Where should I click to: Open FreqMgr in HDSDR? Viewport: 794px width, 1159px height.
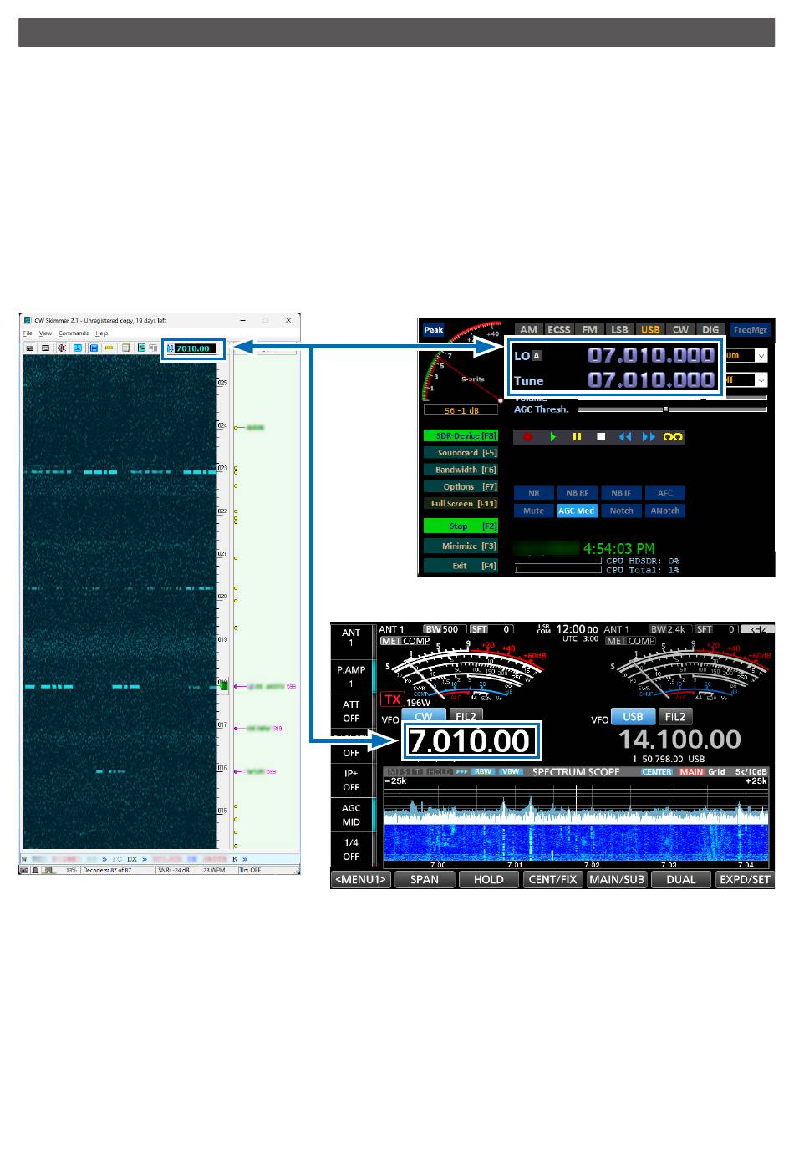[751, 330]
